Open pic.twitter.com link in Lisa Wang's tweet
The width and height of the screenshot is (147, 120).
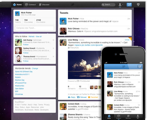(x=92, y=45)
